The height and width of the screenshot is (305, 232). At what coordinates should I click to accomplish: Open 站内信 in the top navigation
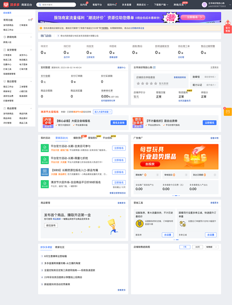coord(84,5)
